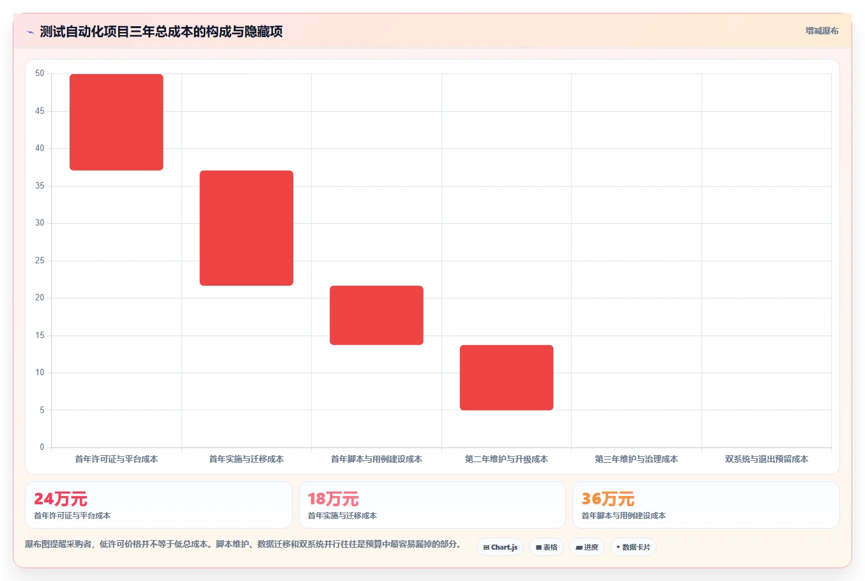Click y-axis tick value 0

[42, 447]
